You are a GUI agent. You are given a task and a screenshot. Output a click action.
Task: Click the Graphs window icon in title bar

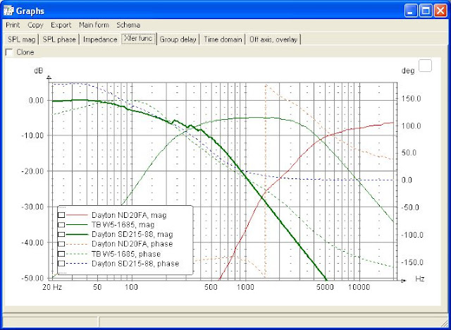(10, 11)
